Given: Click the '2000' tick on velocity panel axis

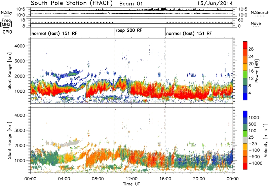Looking at the screenshot, I should tap(20, 145).
